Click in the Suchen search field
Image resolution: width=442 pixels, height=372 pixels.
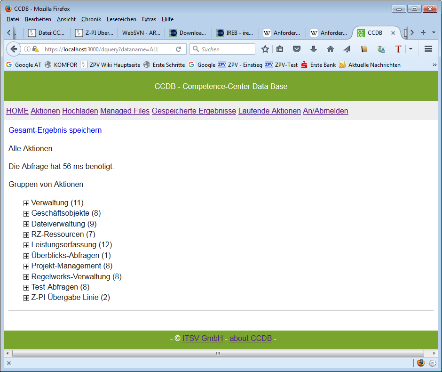(x=226, y=49)
